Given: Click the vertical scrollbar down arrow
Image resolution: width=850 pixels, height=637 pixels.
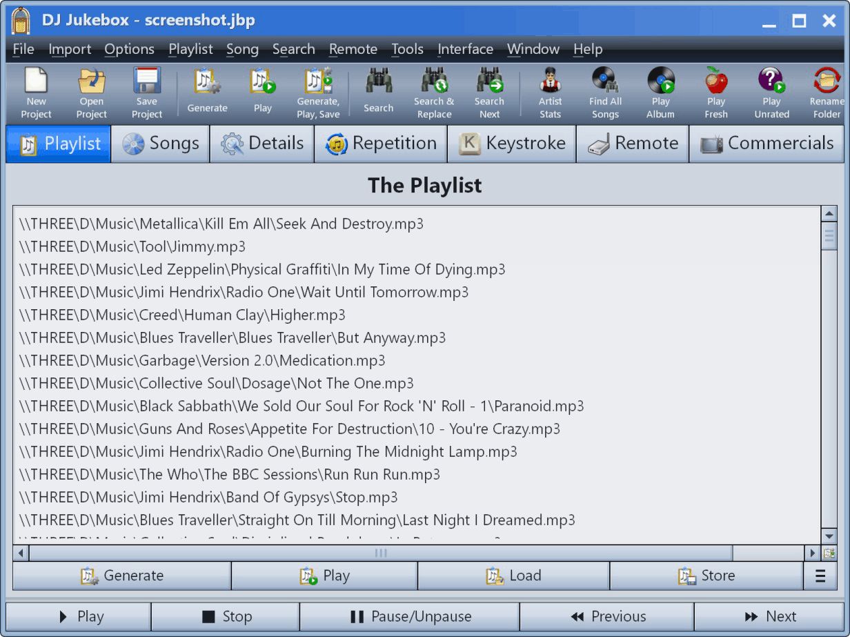Looking at the screenshot, I should [x=829, y=537].
